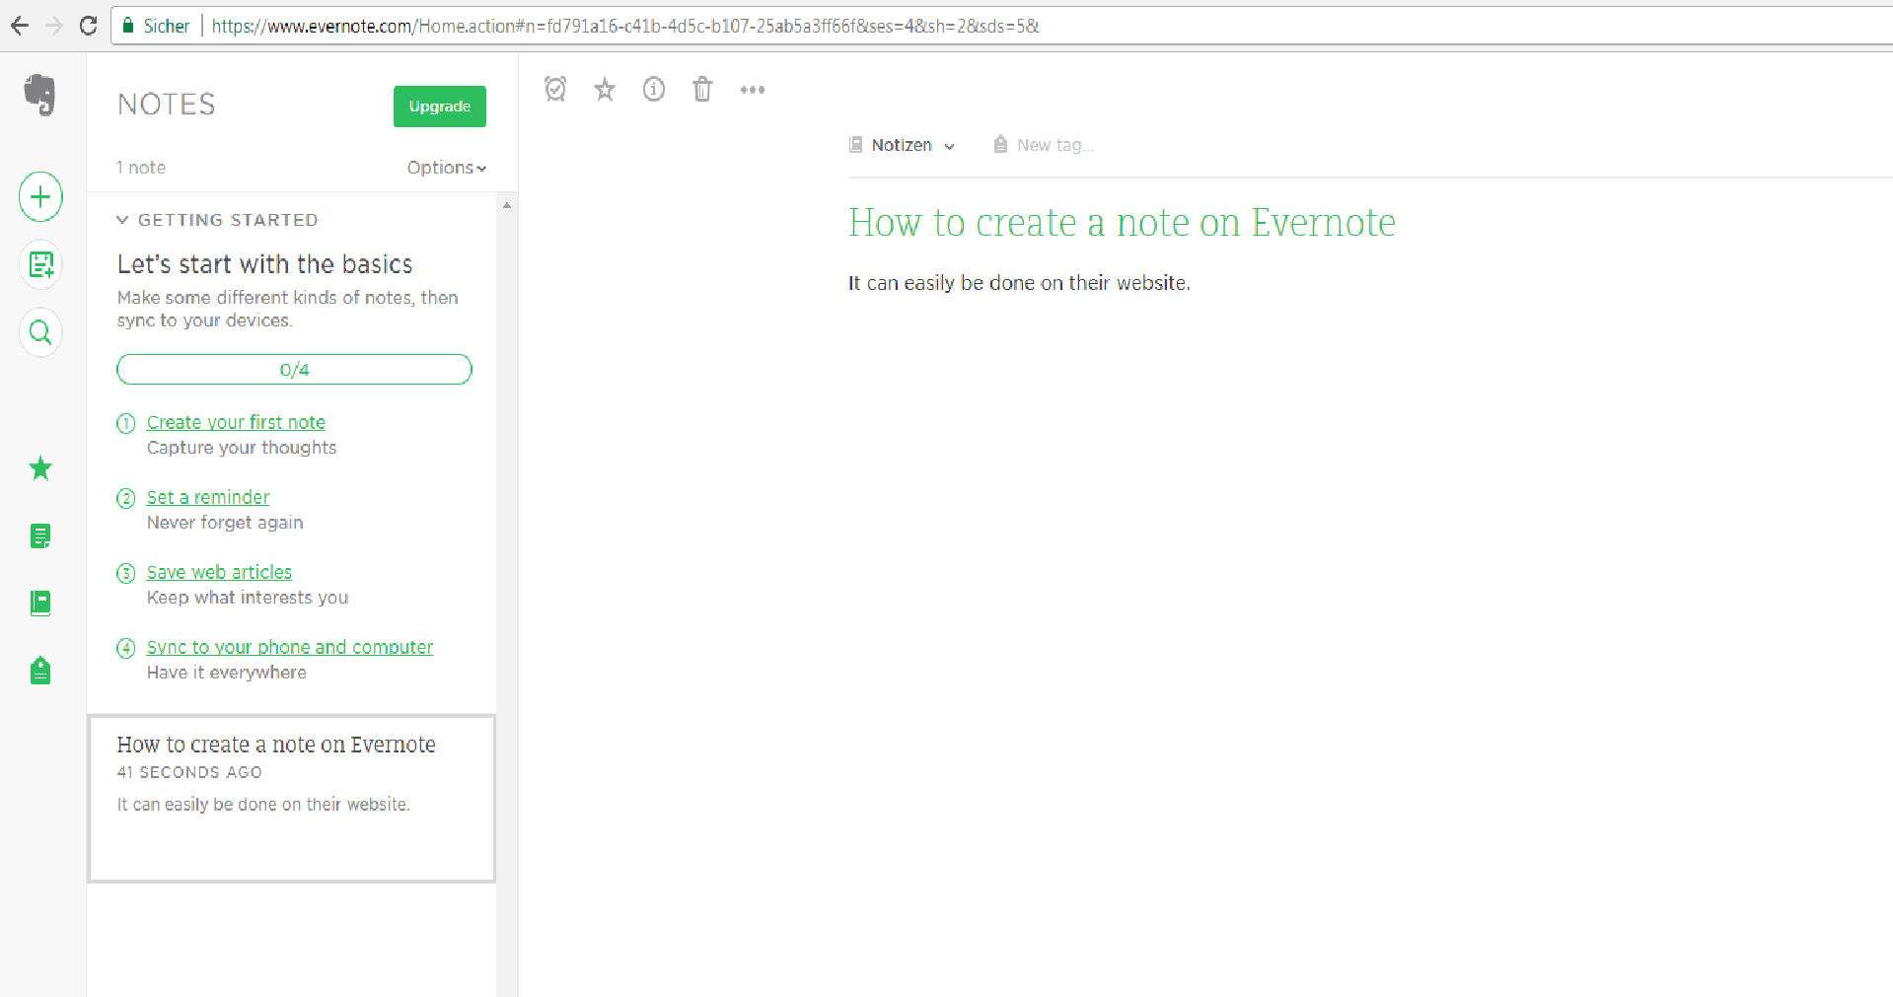
Task: Open 'Set a reminder' link
Action: coord(208,497)
